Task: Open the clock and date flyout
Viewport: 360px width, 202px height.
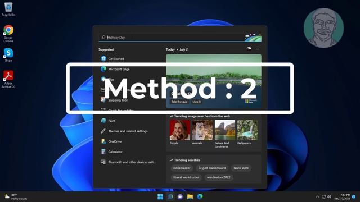Action: click(x=342, y=196)
